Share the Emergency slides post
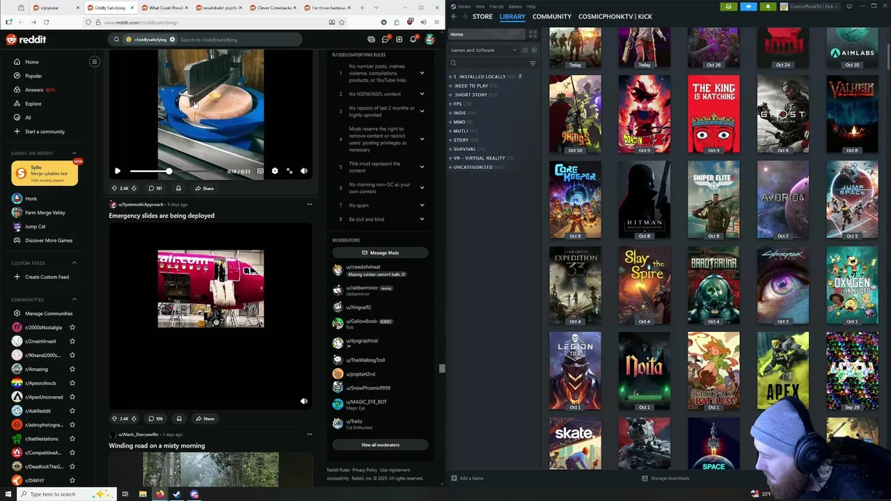891x501 pixels. (205, 419)
